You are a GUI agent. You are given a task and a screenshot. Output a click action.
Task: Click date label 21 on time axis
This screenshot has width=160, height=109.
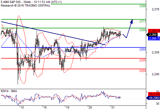[113, 107]
